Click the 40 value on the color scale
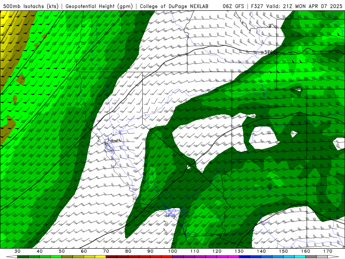This screenshot has height=259, width=345. [x=40, y=251]
